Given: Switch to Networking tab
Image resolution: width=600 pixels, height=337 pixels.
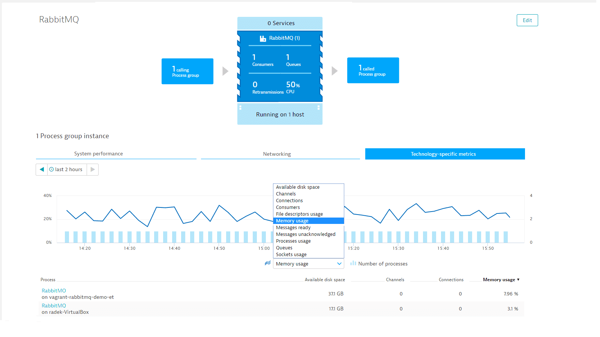Looking at the screenshot, I should [280, 154].
